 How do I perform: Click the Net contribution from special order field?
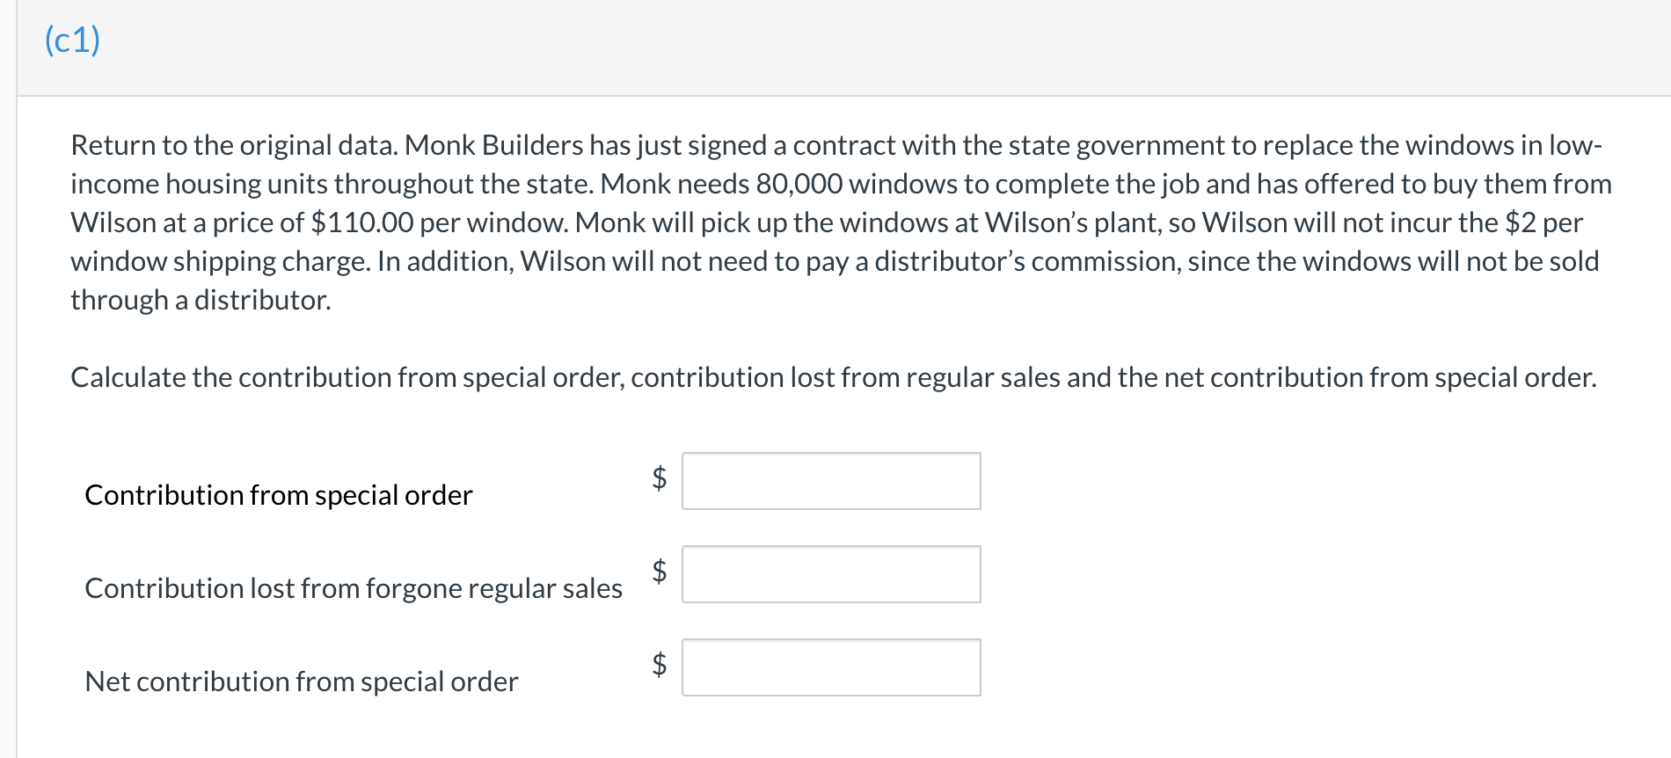[x=830, y=667]
